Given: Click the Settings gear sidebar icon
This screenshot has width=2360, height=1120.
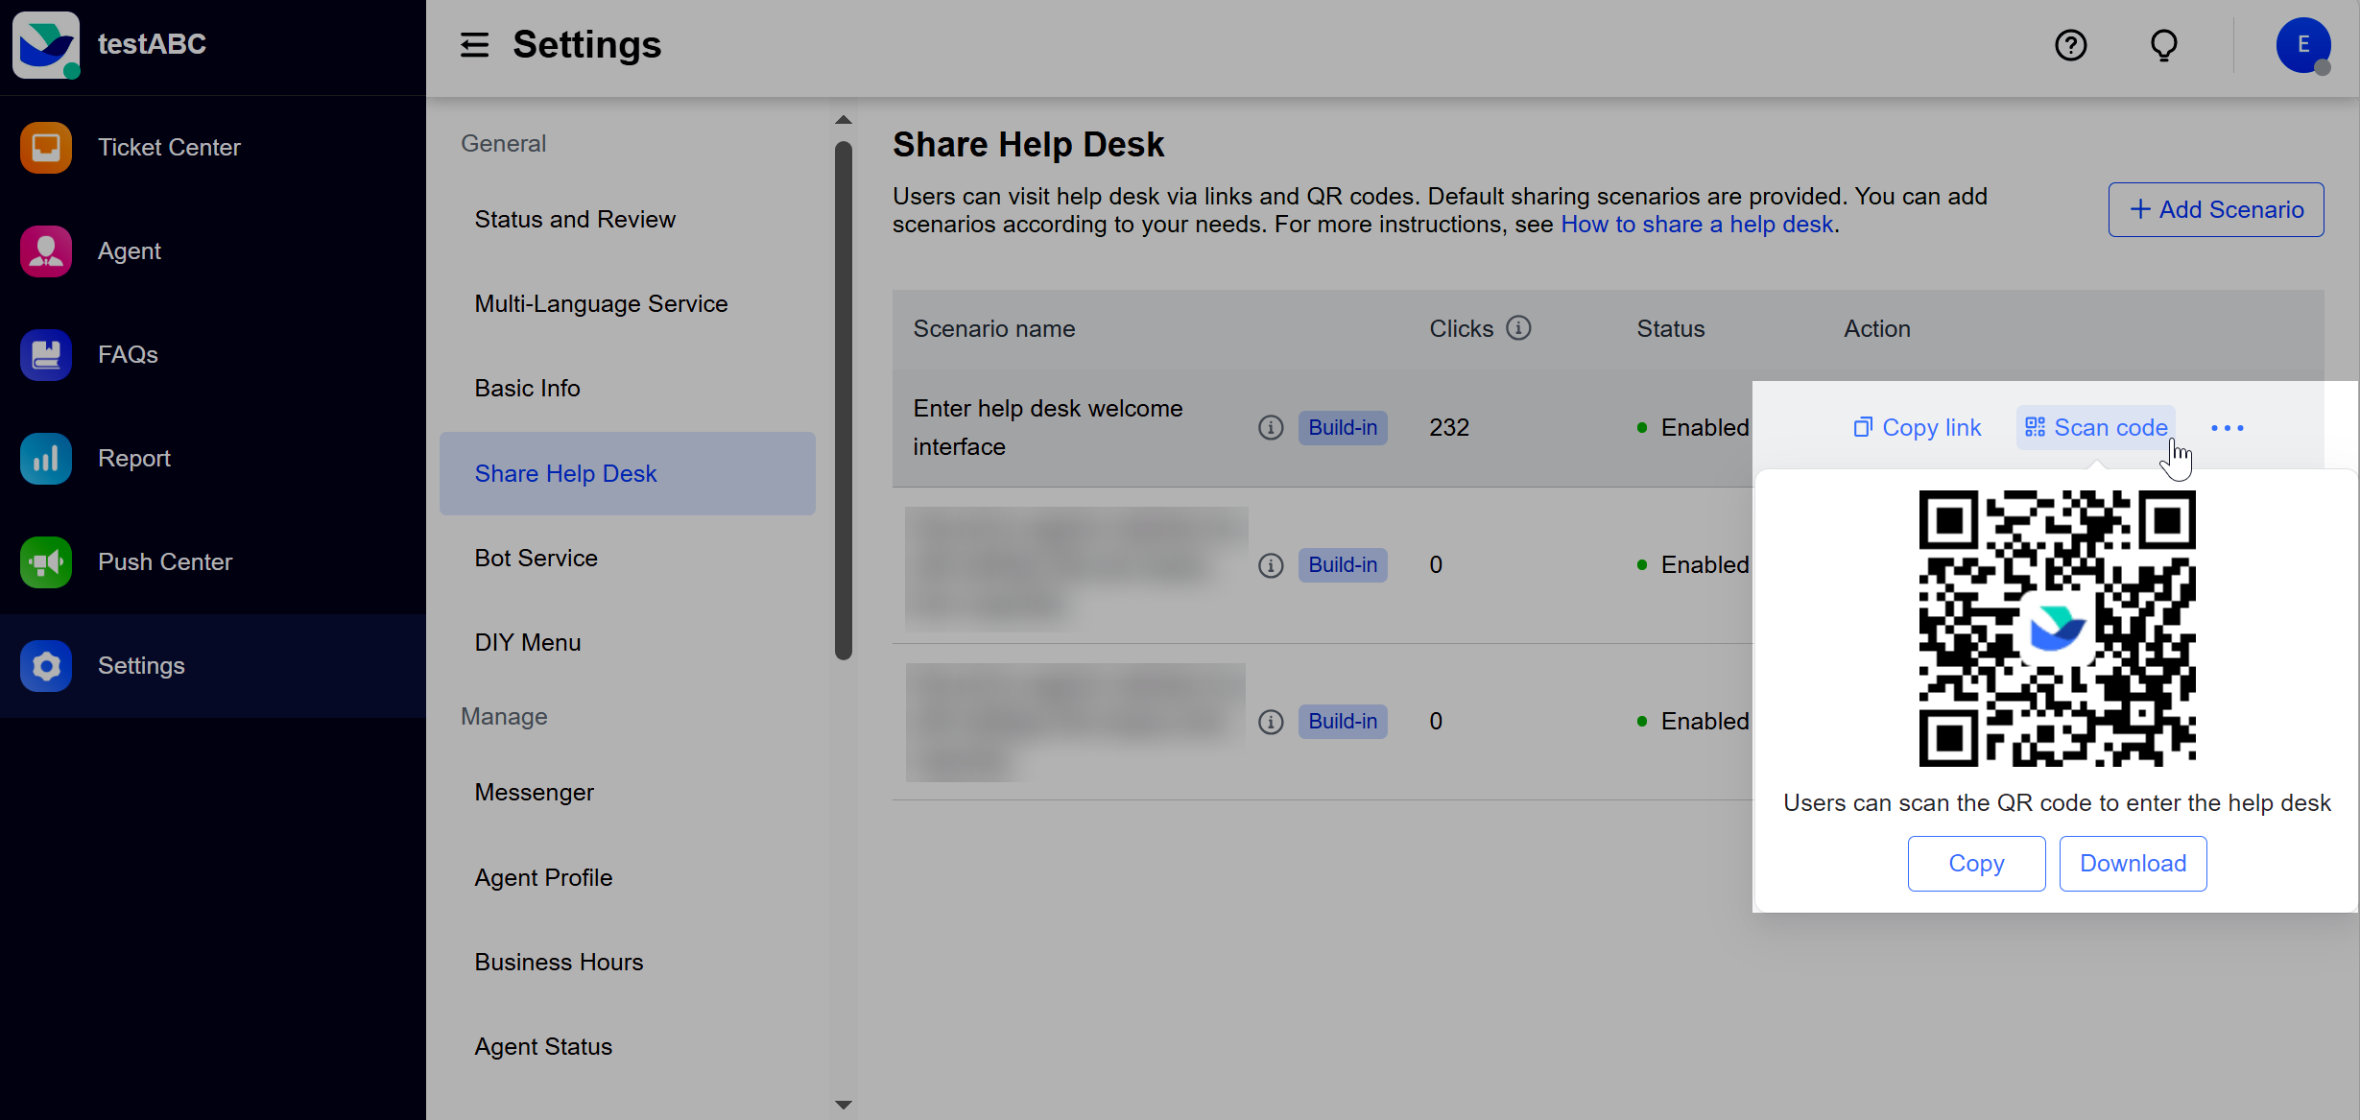Looking at the screenshot, I should pyautogui.click(x=46, y=666).
